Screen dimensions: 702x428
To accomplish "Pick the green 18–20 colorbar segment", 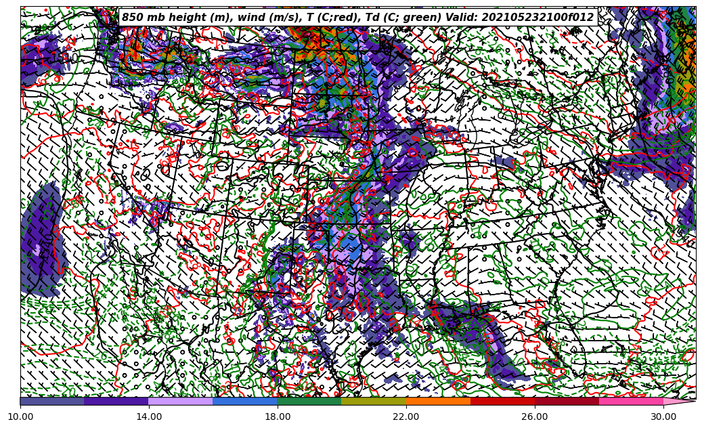I will pyautogui.click(x=309, y=401).
